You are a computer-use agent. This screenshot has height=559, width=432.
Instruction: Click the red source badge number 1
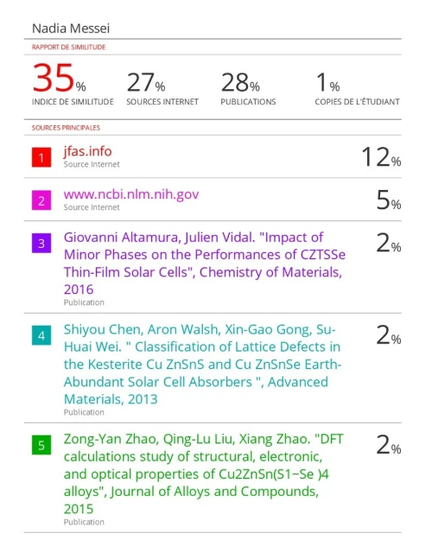(41, 157)
